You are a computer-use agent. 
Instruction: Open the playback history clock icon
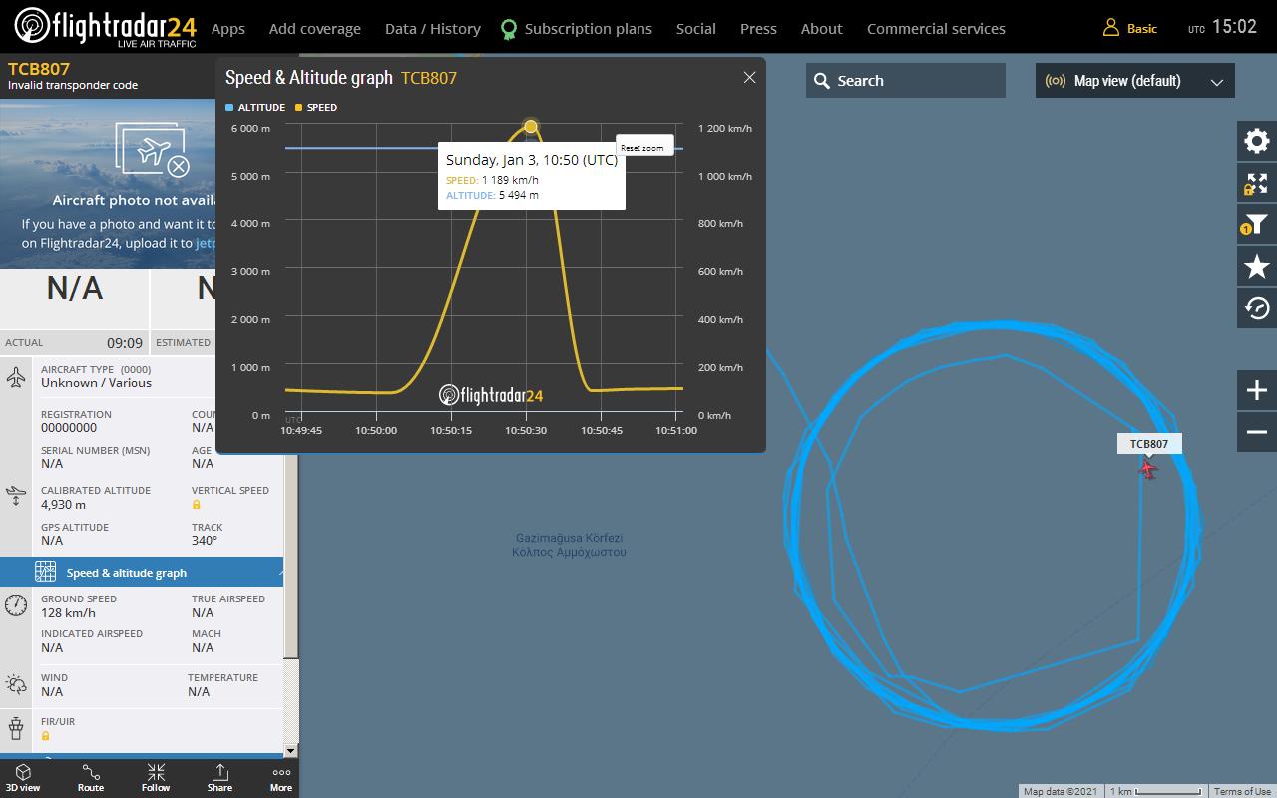pyautogui.click(x=1257, y=309)
